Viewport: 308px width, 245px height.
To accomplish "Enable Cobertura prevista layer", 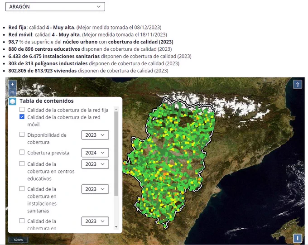I will (22, 152).
